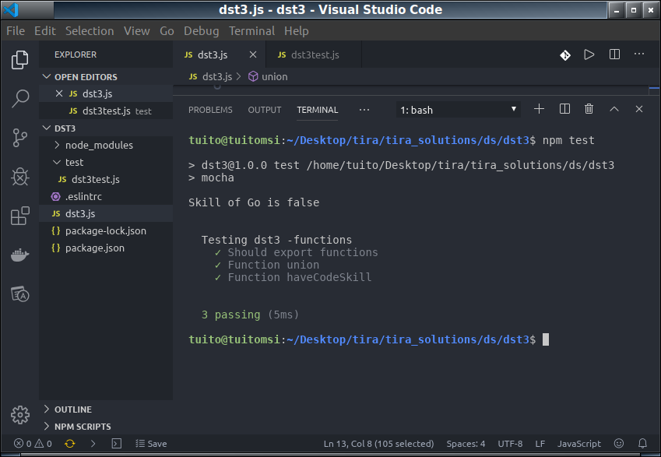
Task: Expand the NPM SCRIPTS section
Action: point(83,427)
